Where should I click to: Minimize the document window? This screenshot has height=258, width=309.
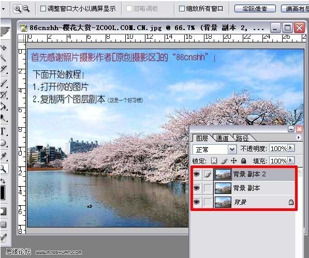275,28
